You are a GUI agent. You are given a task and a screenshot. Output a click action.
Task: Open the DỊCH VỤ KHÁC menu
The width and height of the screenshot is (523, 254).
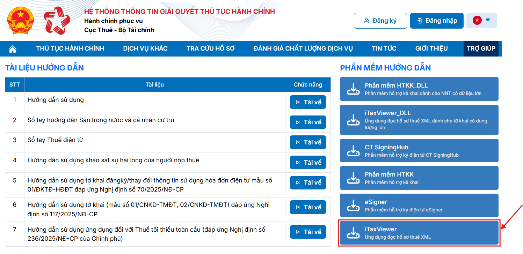(145, 48)
